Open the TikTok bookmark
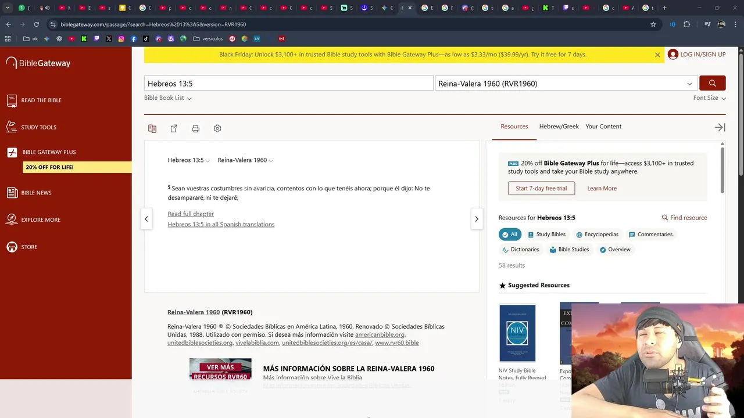 146,39
